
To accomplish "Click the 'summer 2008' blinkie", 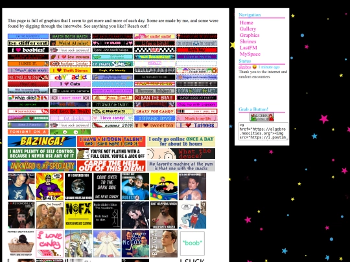I will point(113,126).
